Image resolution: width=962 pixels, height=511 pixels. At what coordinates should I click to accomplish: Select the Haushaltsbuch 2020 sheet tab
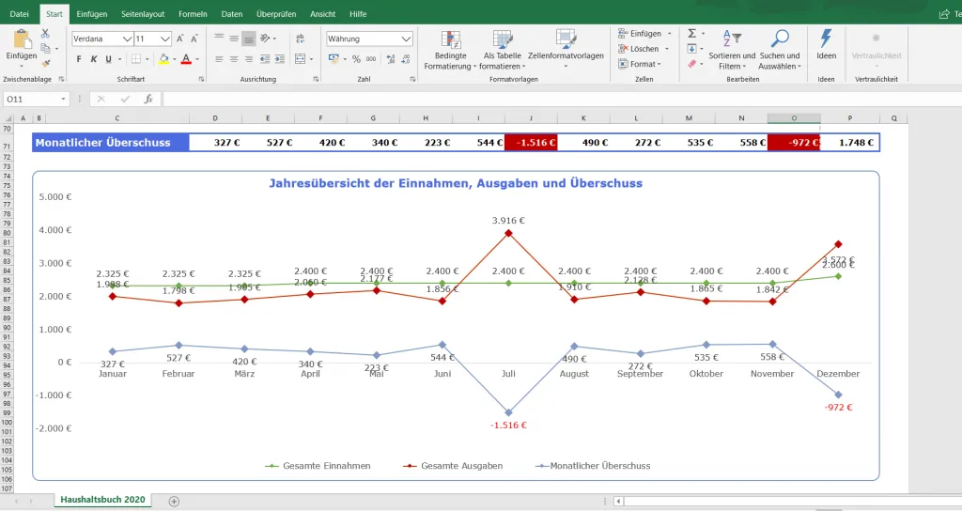(x=103, y=500)
